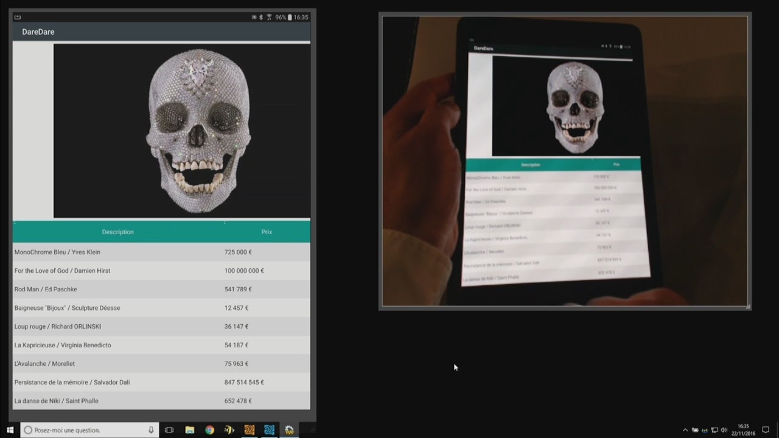Viewport: 779px width, 438px height.
Task: Show hidden system tray icons
Action: [685, 430]
